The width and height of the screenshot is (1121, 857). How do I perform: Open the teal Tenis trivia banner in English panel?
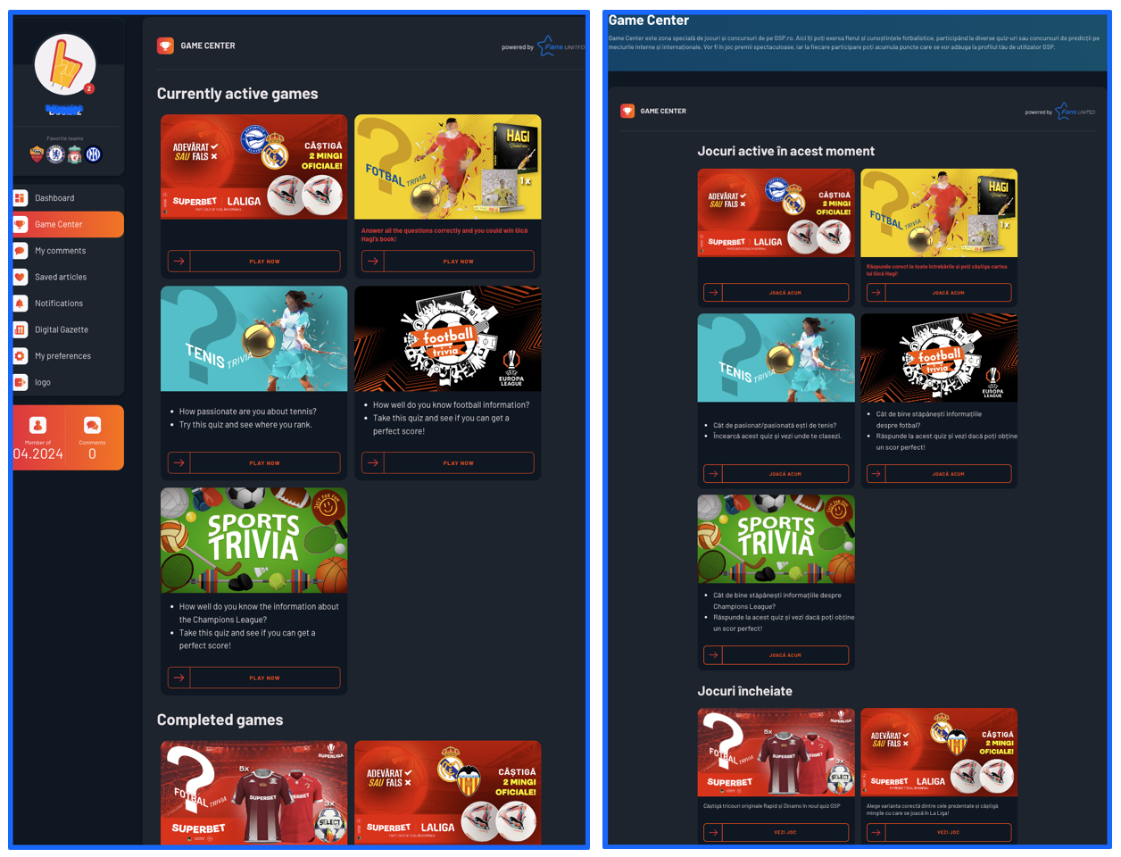(254, 338)
